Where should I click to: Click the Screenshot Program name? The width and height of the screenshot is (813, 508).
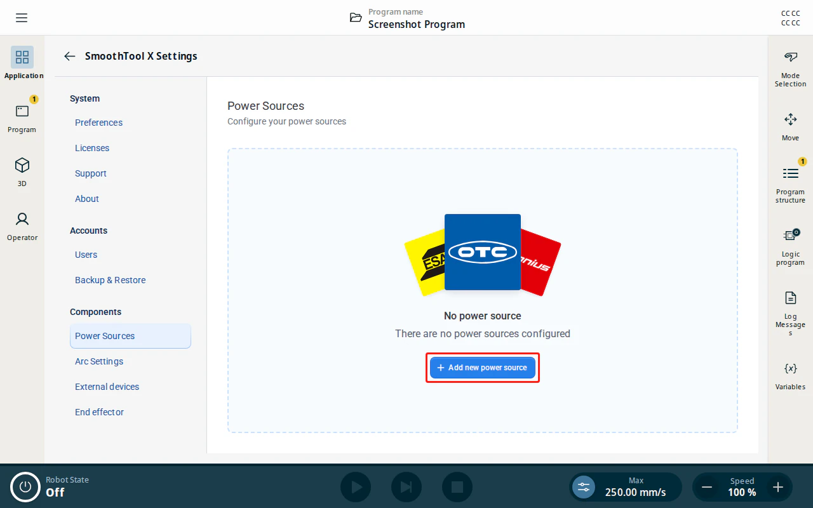417,24
